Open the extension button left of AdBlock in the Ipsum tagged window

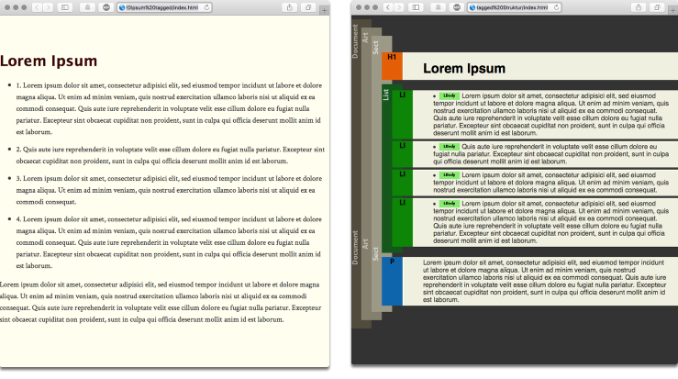click(x=87, y=7)
